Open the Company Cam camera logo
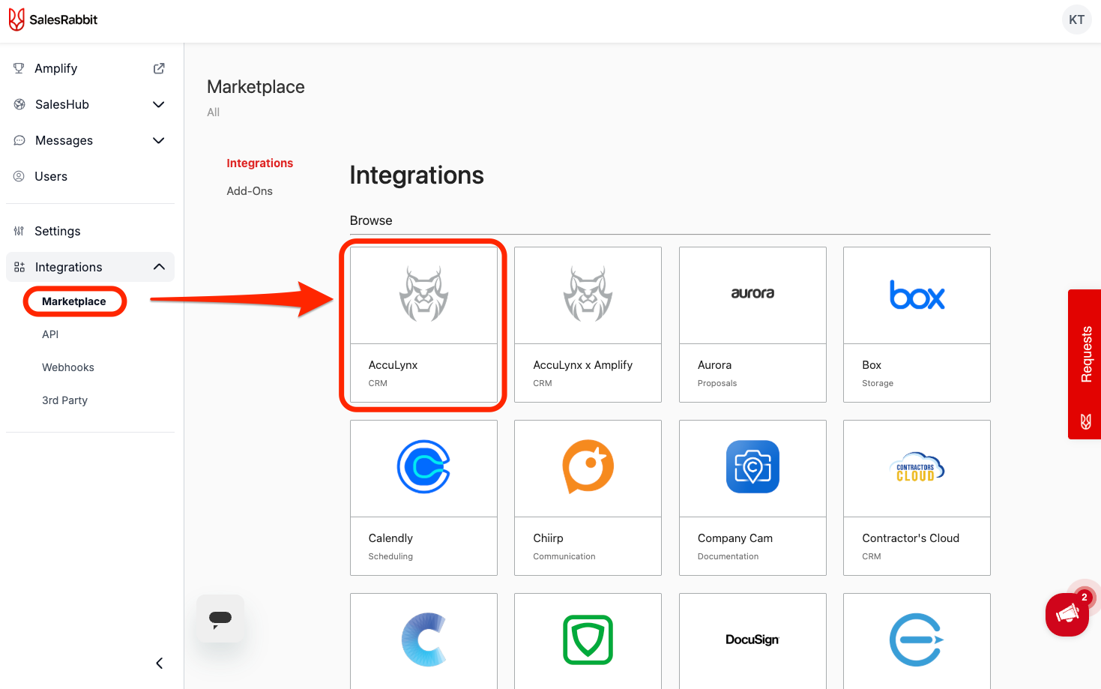This screenshot has width=1101, height=689. [752, 466]
